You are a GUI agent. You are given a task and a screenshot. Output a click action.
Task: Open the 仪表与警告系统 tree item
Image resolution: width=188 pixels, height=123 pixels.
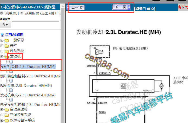tap(22, 120)
